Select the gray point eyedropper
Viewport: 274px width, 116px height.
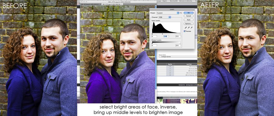pos(188,28)
